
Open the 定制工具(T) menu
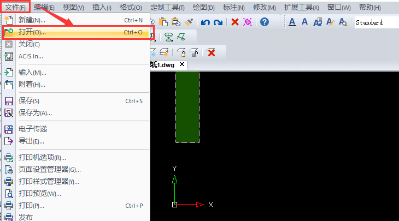[167, 8]
